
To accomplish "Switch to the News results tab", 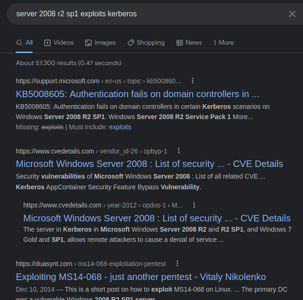I will click(x=193, y=43).
